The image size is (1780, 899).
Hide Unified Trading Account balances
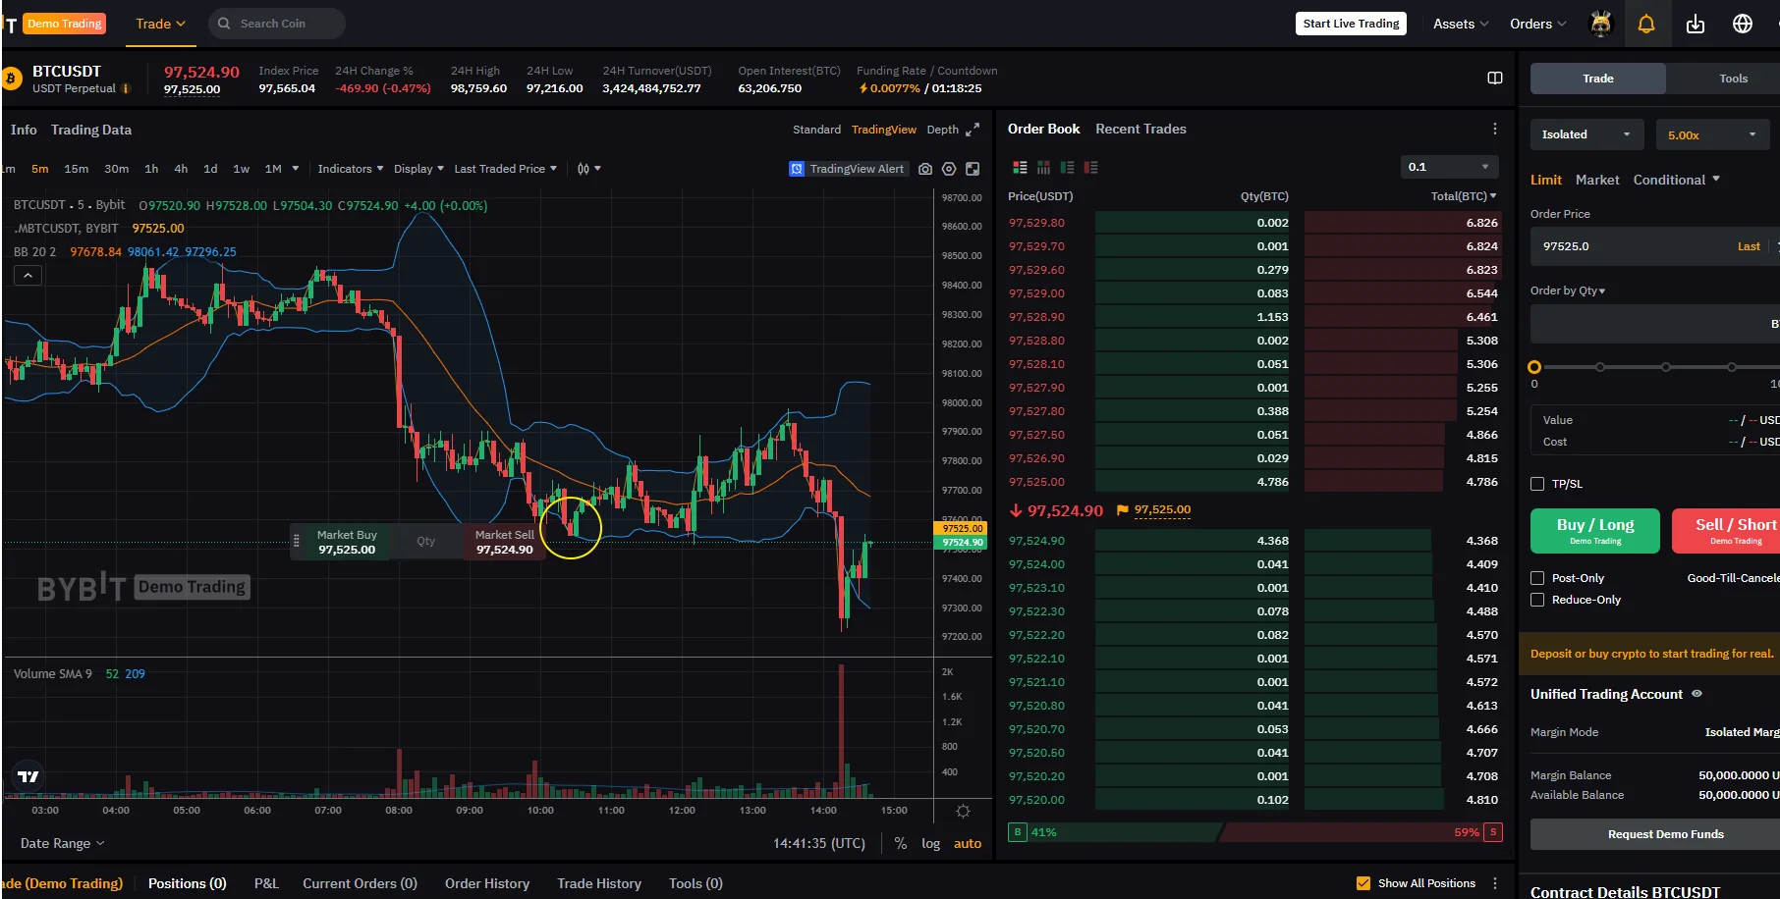pos(1697,694)
